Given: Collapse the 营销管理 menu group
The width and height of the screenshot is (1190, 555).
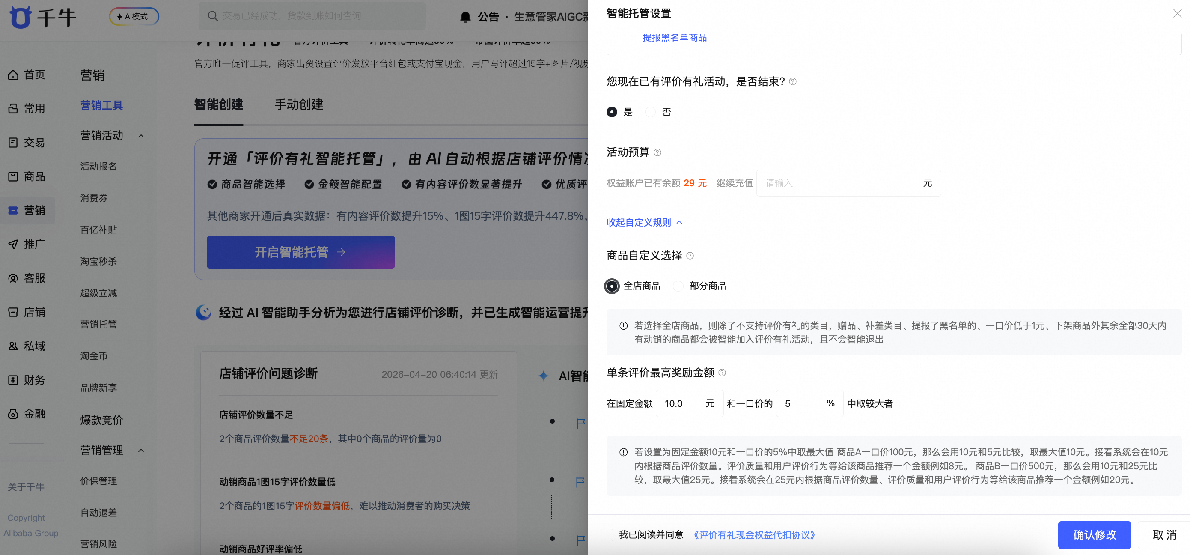Looking at the screenshot, I should (x=141, y=451).
